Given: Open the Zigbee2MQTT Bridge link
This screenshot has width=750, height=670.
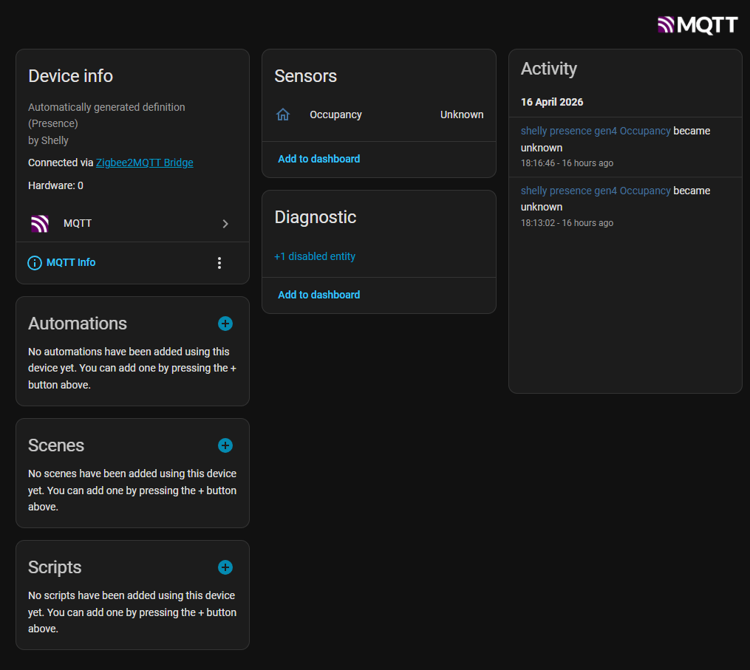Looking at the screenshot, I should point(145,163).
